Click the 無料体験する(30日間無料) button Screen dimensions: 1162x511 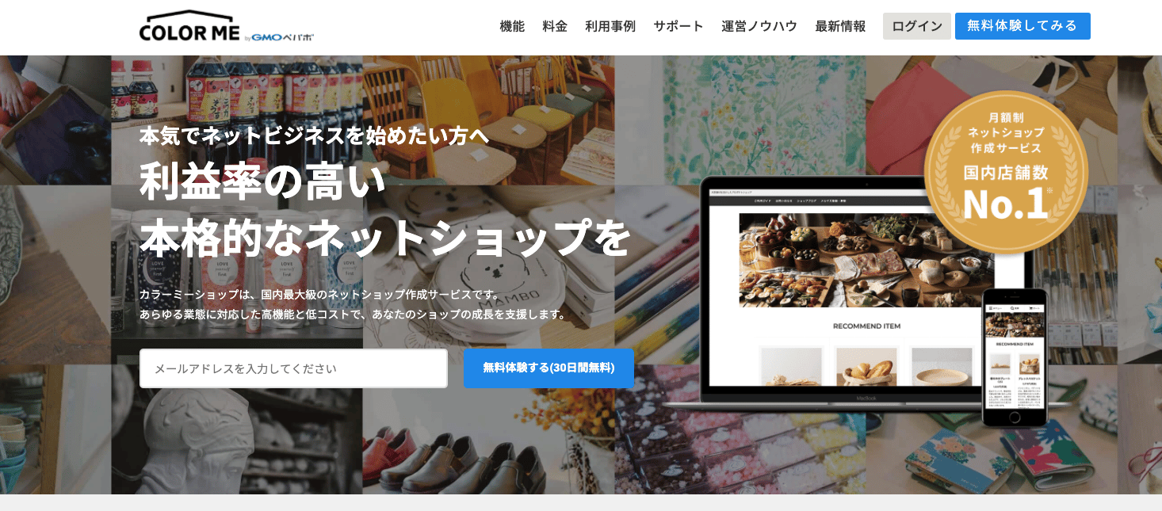coord(549,368)
